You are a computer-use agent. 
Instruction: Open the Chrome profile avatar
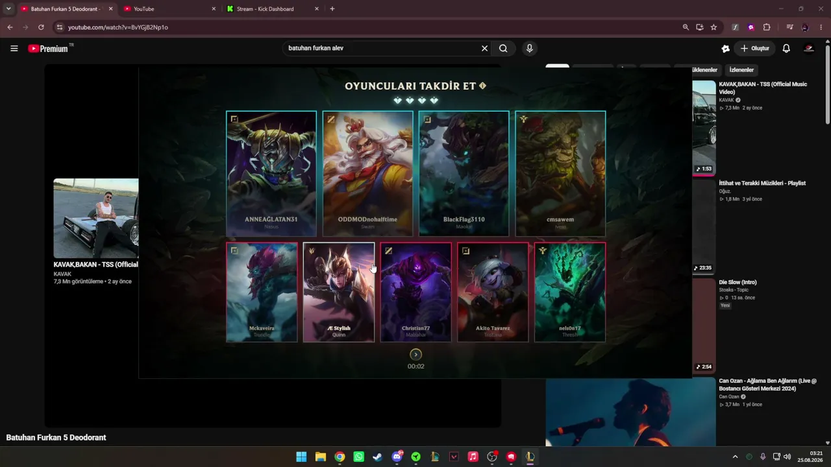point(805,27)
